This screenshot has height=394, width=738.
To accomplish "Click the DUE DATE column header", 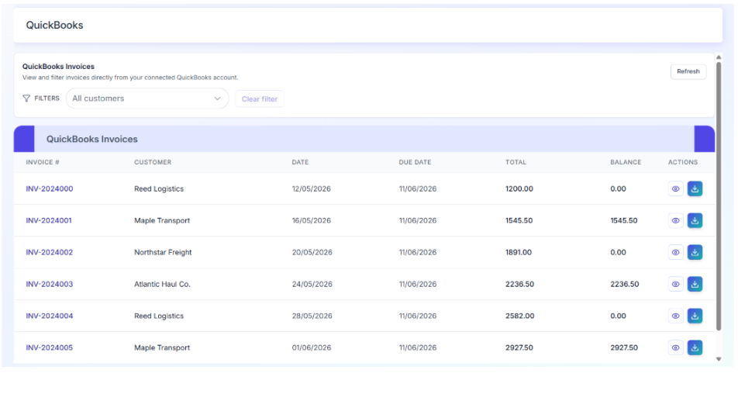I will [x=416, y=162].
